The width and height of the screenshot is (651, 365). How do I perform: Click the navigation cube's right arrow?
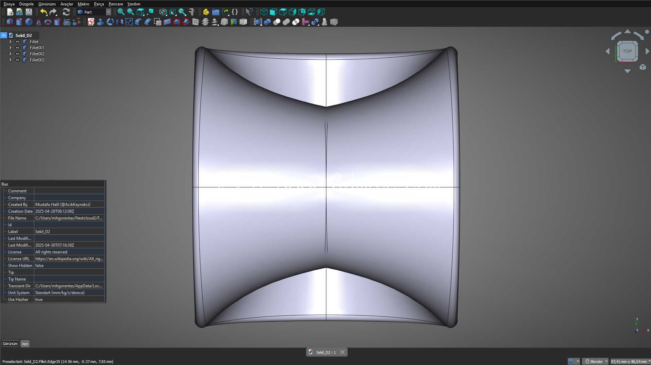click(647, 51)
